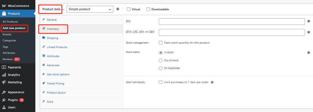Click the Shipping tab truck icon

point(44,38)
